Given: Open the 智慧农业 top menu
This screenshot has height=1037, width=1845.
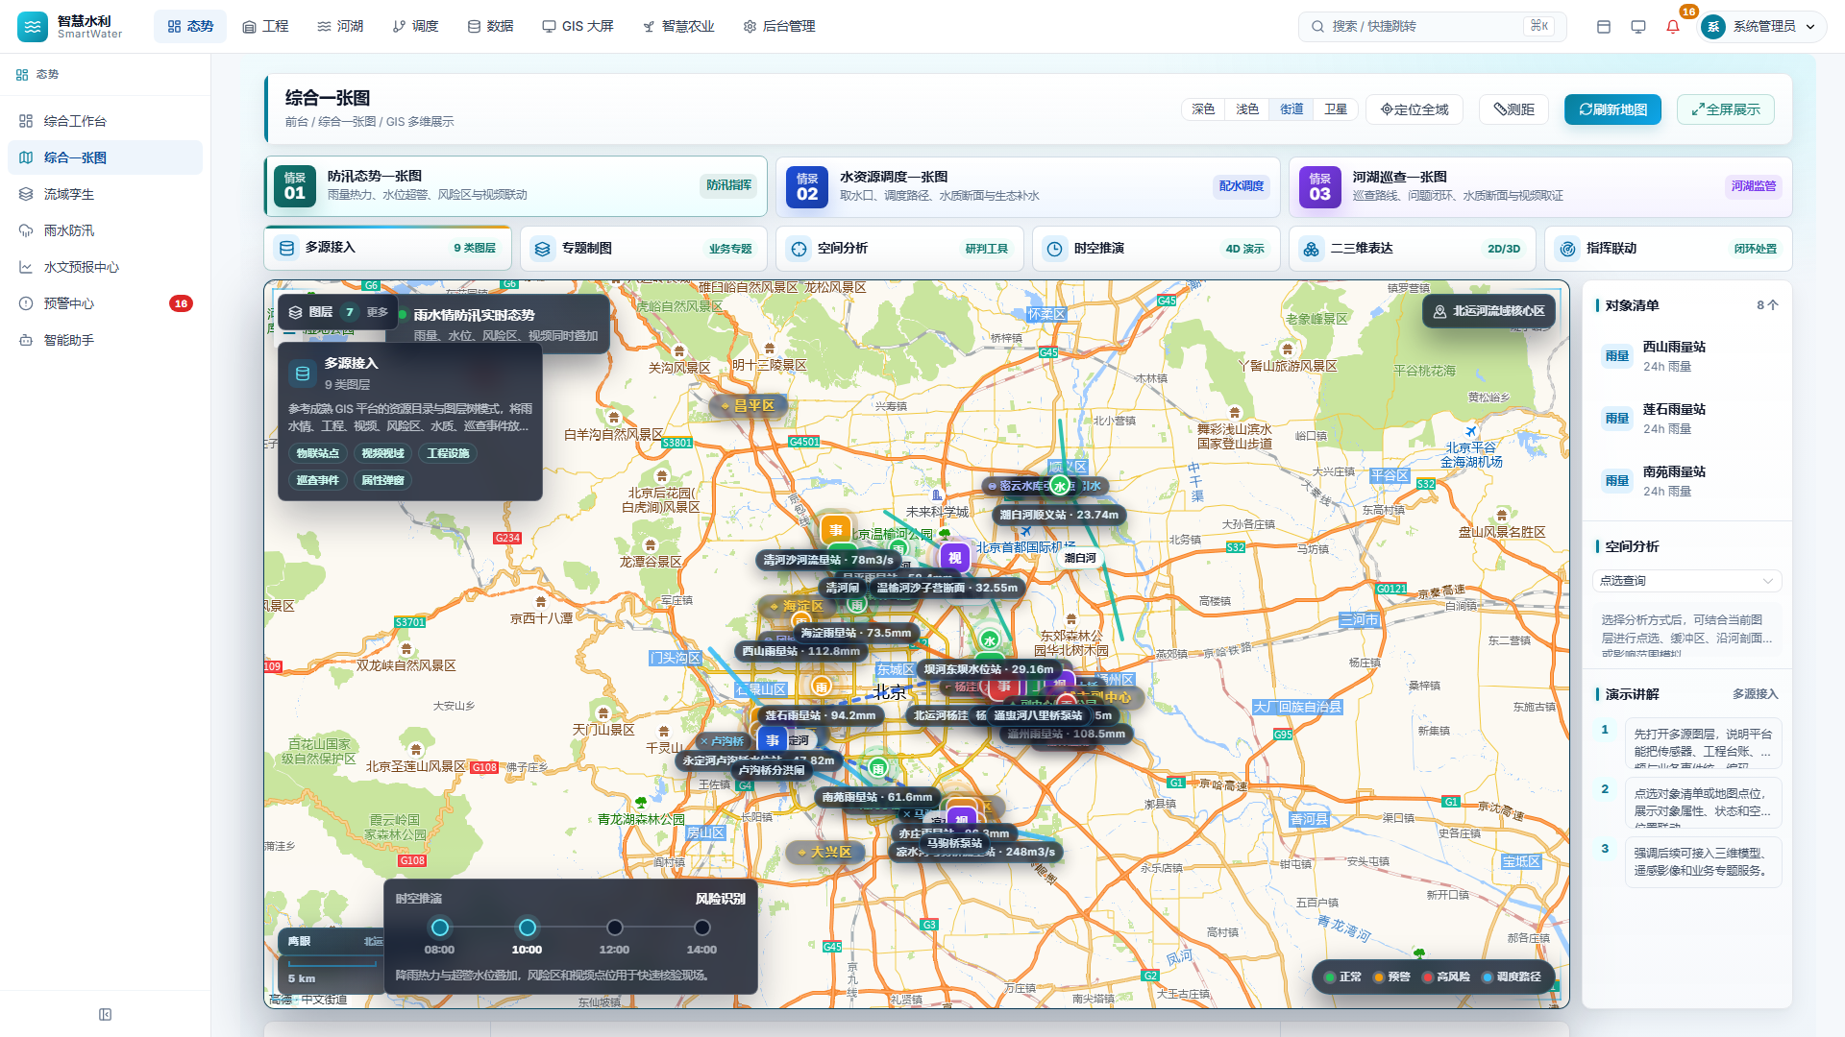Looking at the screenshot, I should (x=678, y=27).
